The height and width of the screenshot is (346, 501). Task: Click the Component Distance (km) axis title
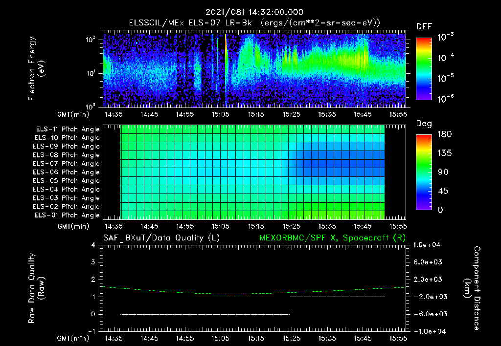(x=472, y=288)
